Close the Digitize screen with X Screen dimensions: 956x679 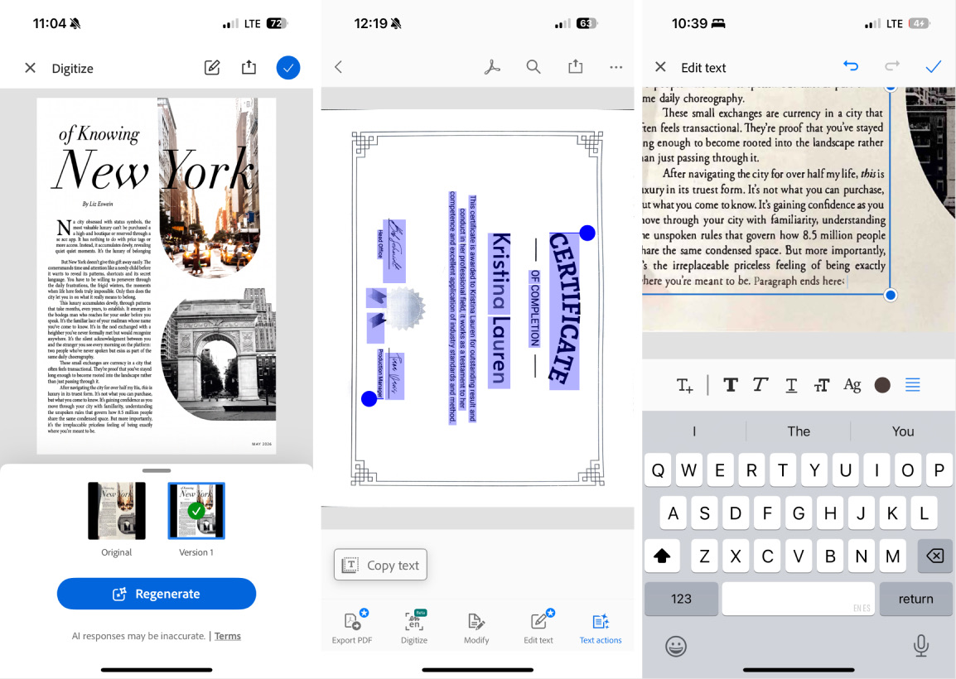coord(30,68)
